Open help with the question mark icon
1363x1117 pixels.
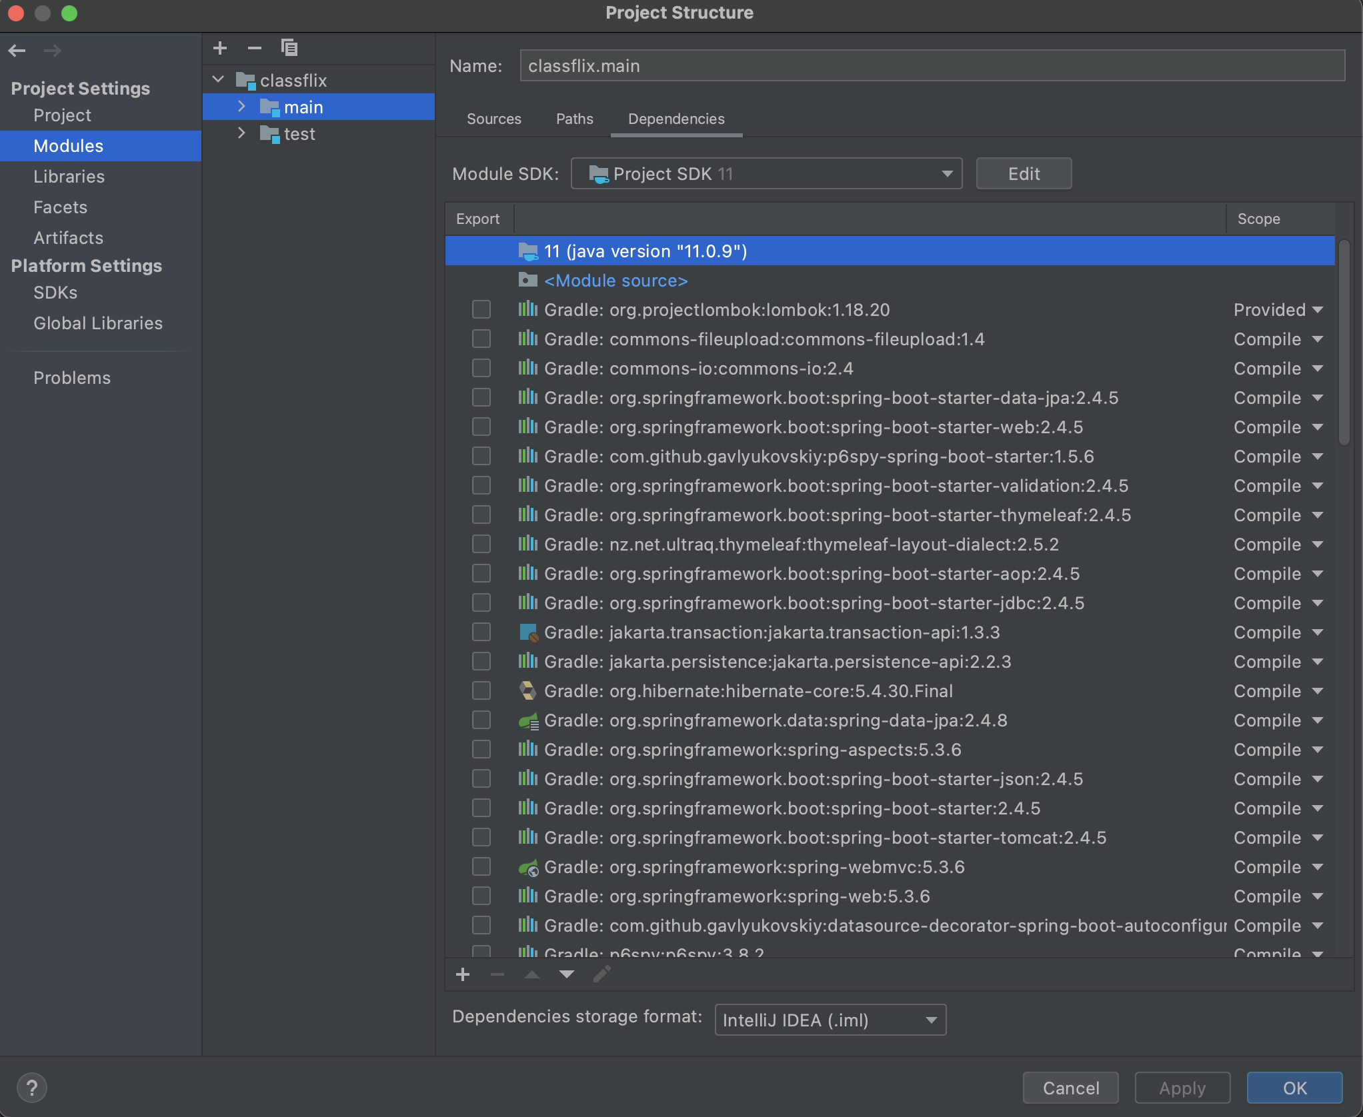point(31,1088)
